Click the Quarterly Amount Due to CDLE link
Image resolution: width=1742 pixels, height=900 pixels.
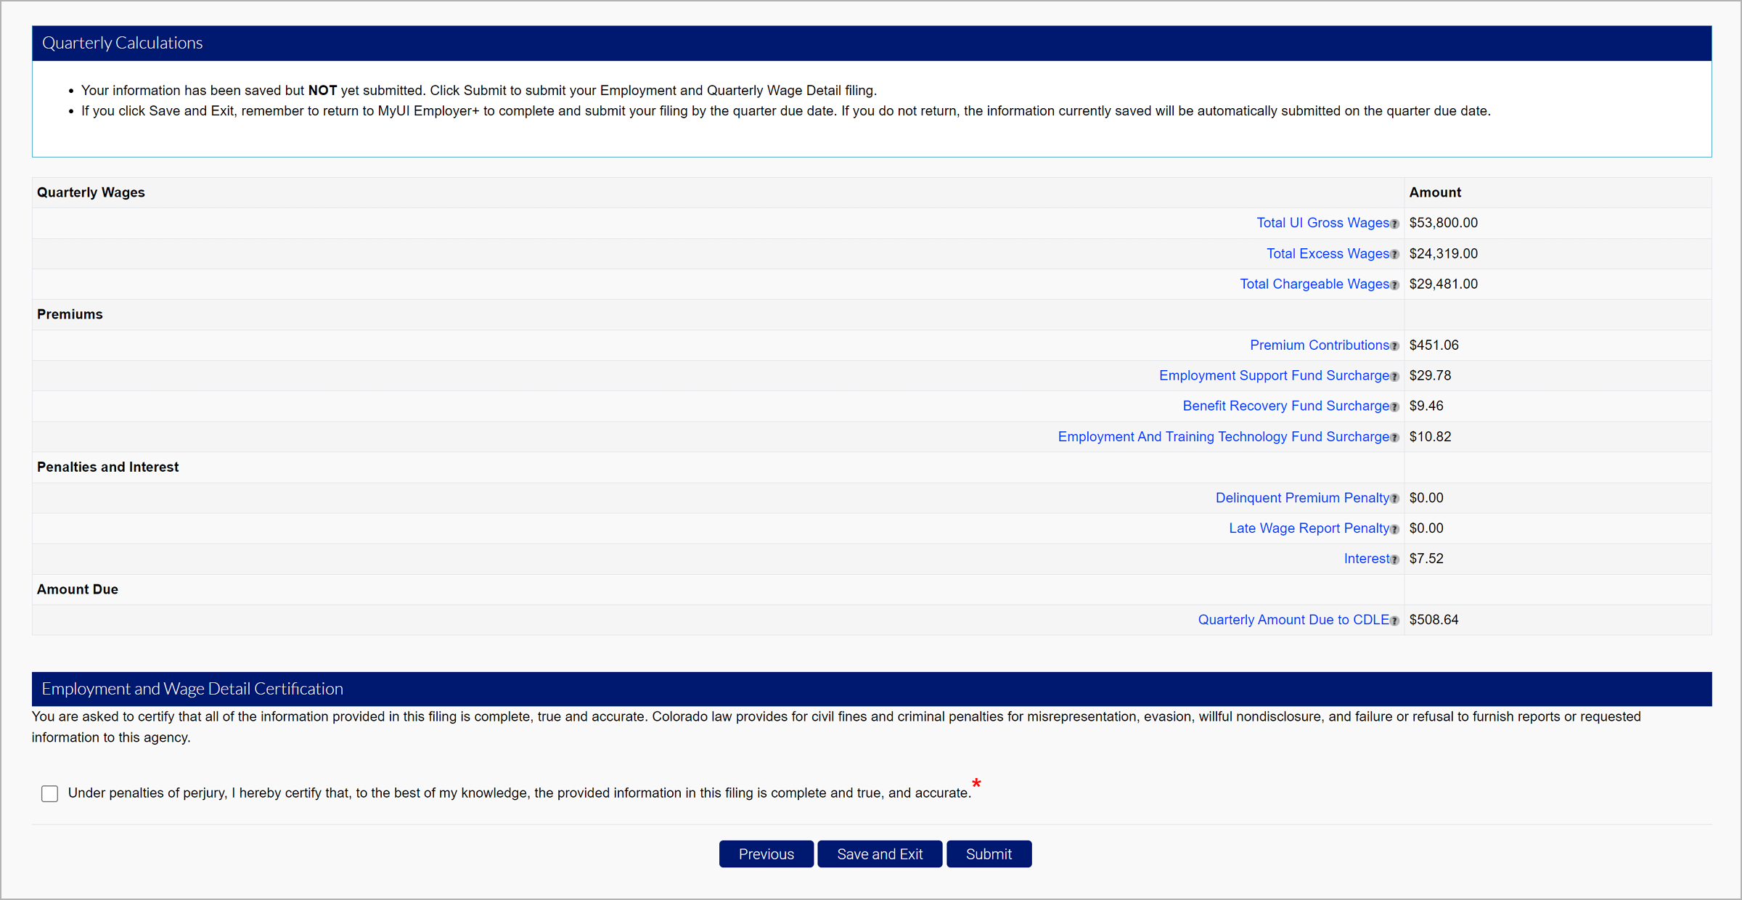click(1293, 619)
